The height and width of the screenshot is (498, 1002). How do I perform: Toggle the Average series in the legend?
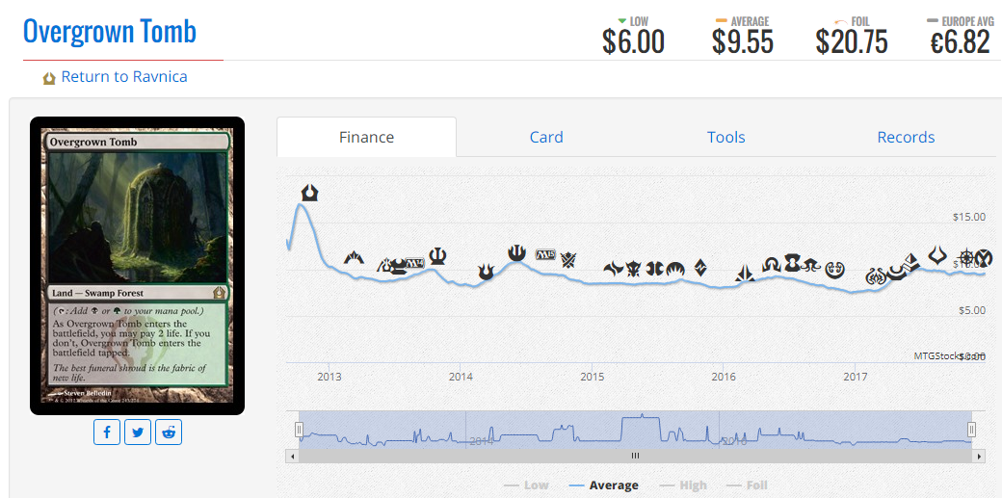click(x=602, y=485)
